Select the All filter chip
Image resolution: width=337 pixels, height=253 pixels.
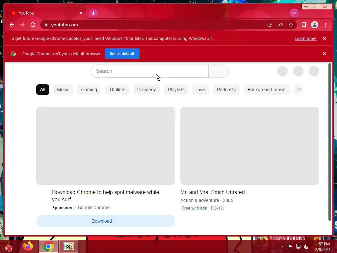tap(42, 90)
